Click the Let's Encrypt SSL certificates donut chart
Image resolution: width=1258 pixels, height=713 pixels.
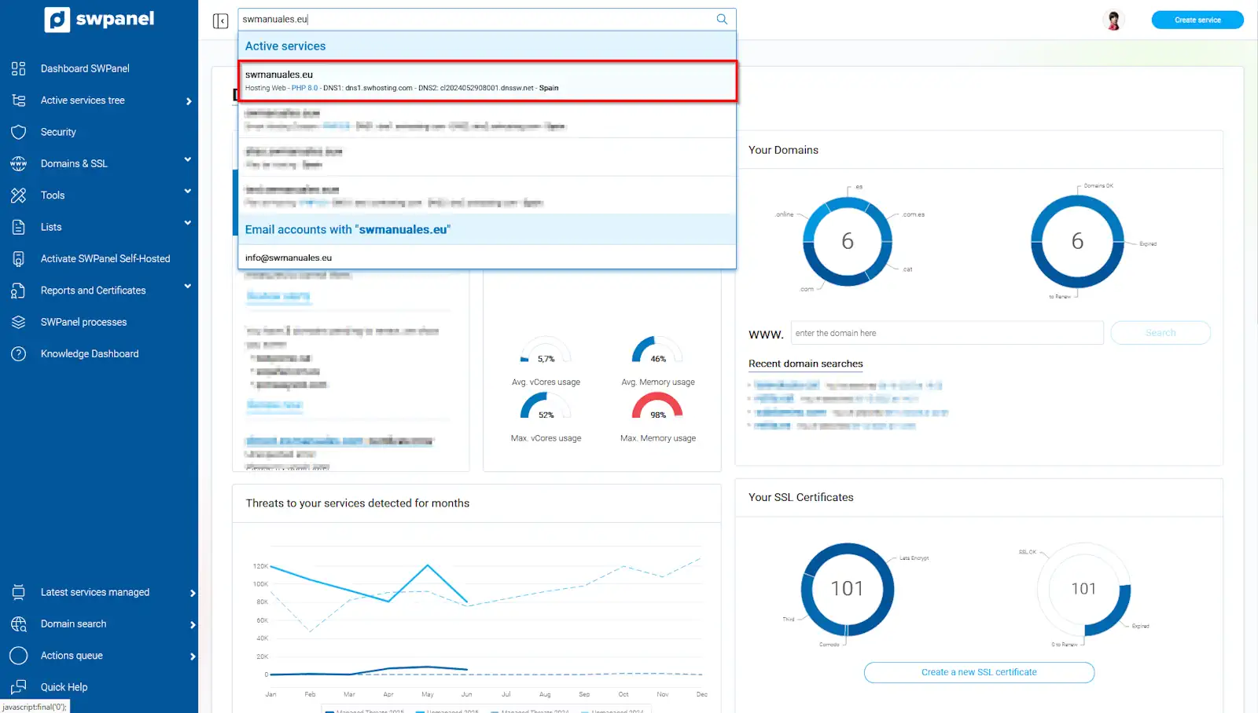848,589
